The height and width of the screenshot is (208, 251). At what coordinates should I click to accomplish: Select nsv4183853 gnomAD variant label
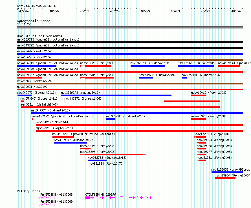(x=231, y=169)
